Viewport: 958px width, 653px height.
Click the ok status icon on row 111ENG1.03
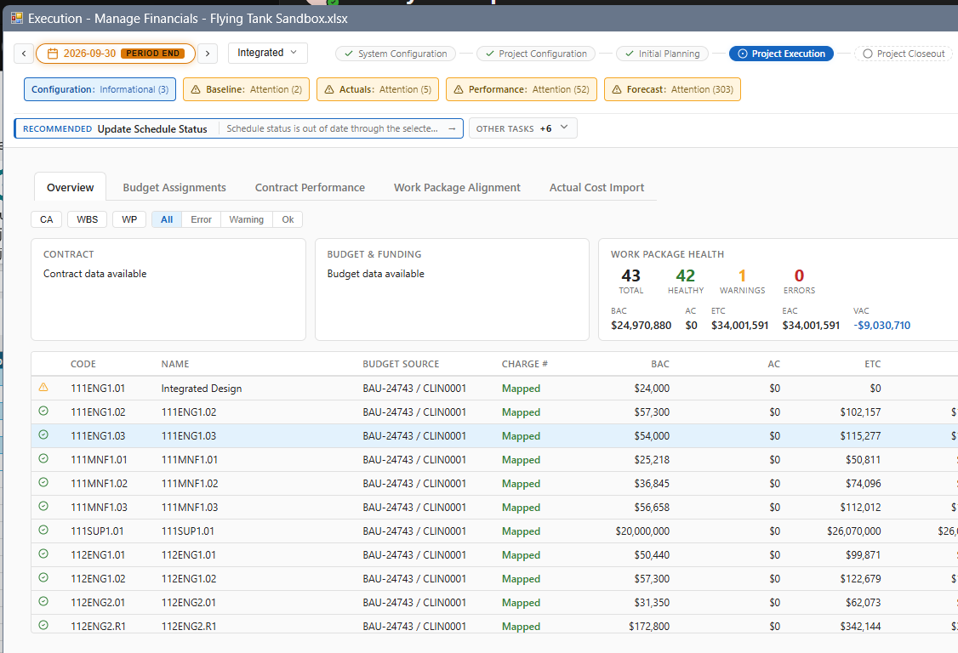click(43, 435)
